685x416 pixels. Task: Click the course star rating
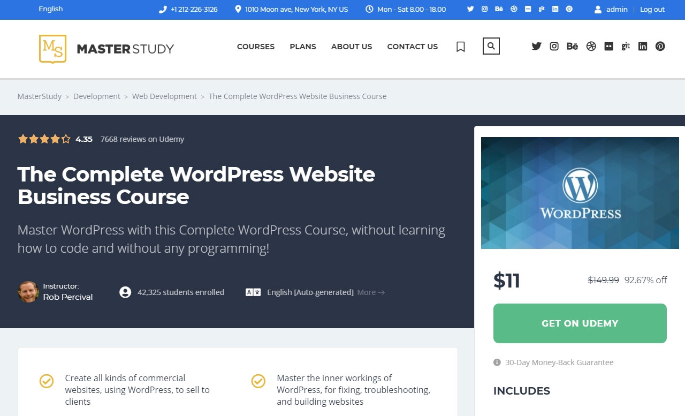[x=44, y=139]
